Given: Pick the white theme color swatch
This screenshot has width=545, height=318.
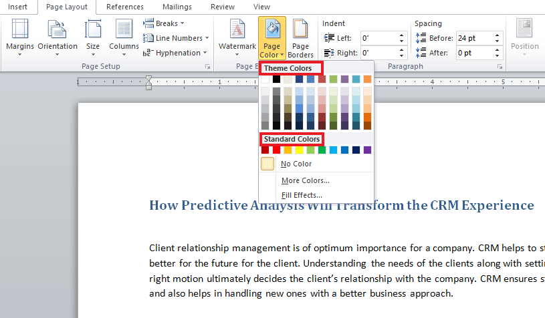Looking at the screenshot, I should click(265, 79).
